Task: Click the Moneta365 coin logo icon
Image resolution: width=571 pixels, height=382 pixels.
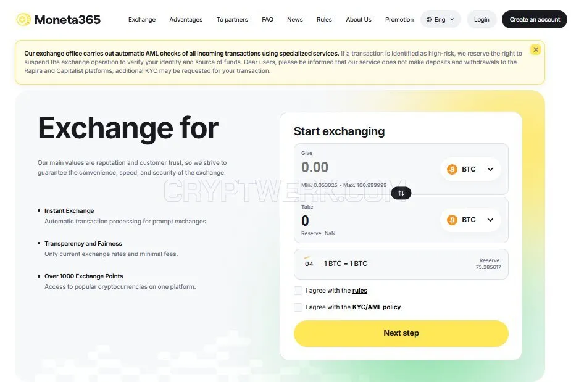Action: click(x=23, y=19)
